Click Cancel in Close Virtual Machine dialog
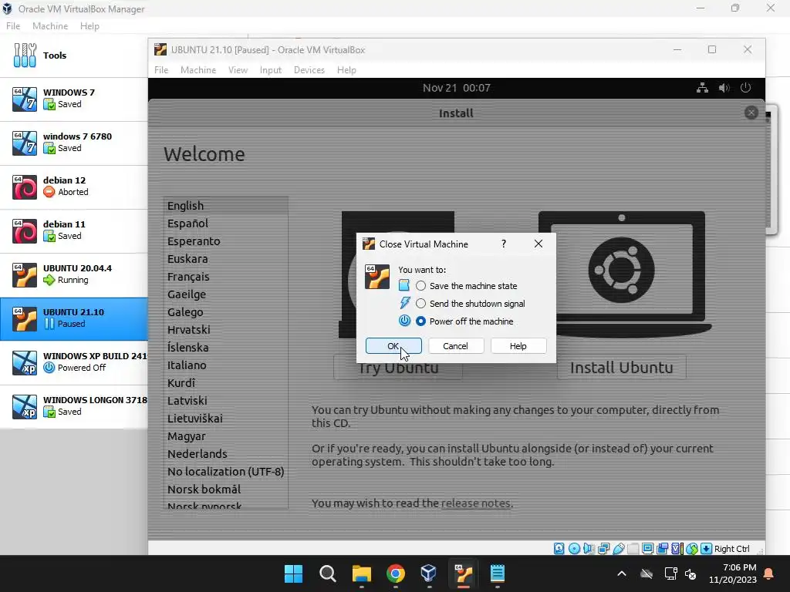 coord(455,346)
